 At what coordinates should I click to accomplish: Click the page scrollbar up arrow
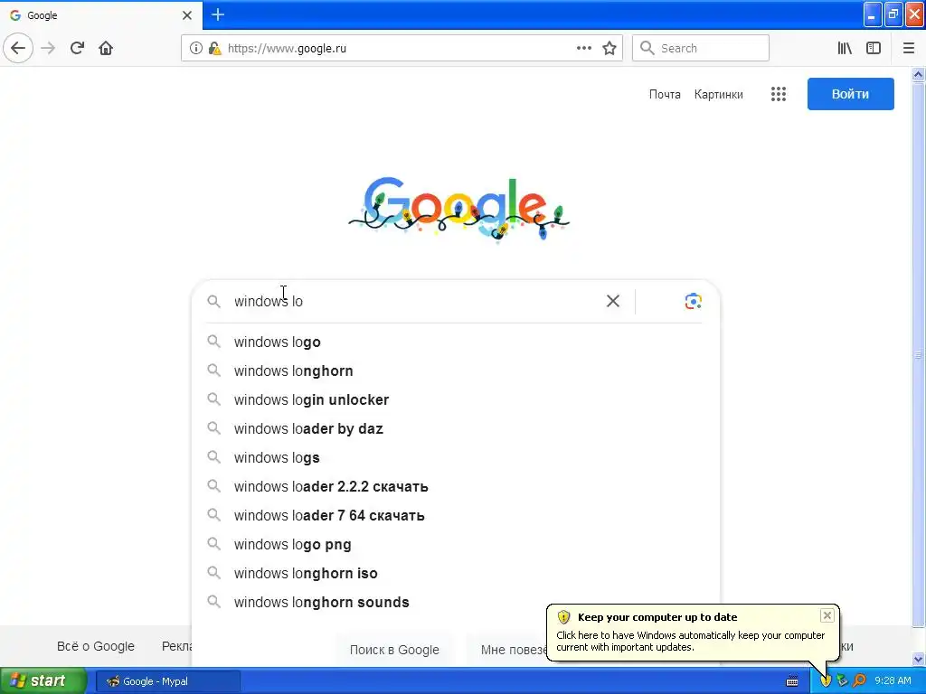[918, 74]
